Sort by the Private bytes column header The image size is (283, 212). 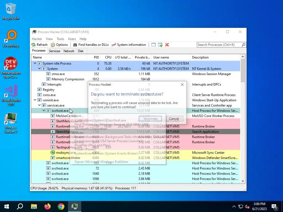(x=142, y=57)
